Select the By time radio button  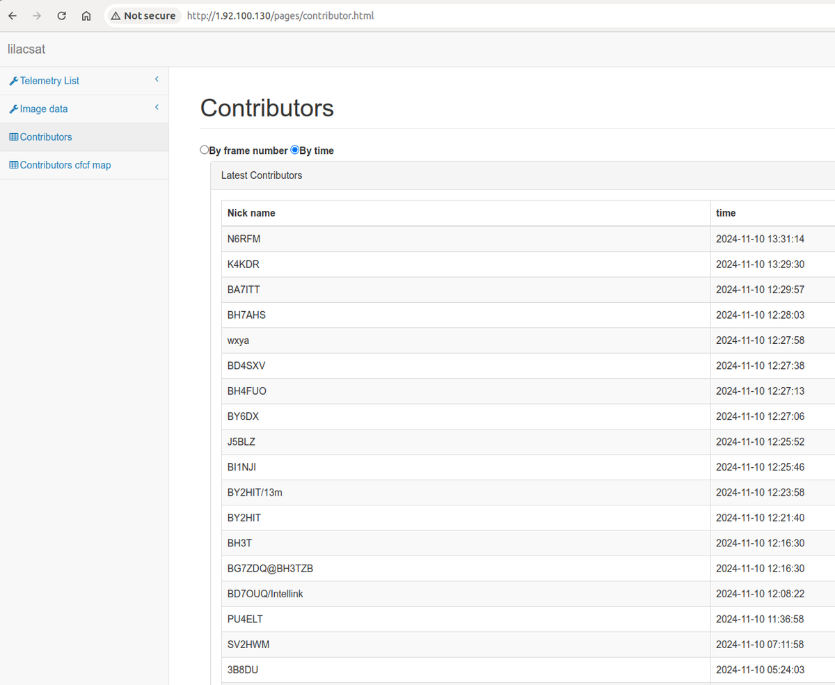click(294, 150)
